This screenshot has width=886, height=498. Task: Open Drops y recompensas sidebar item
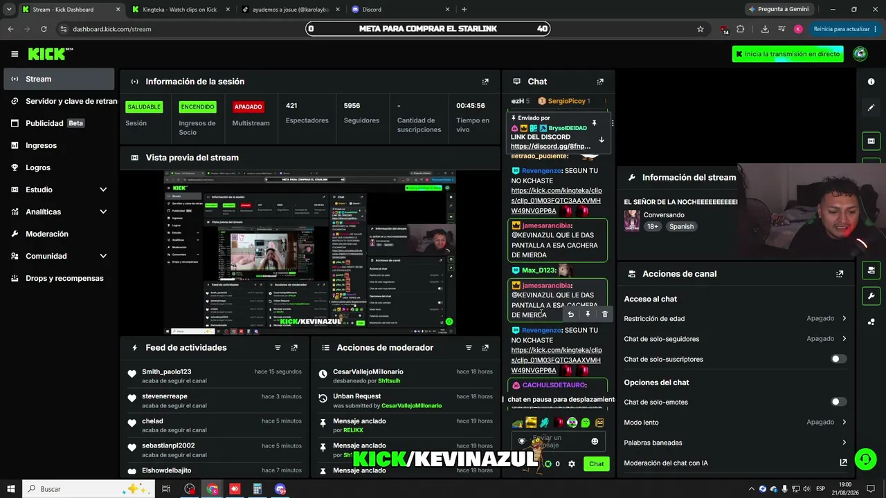[59, 278]
